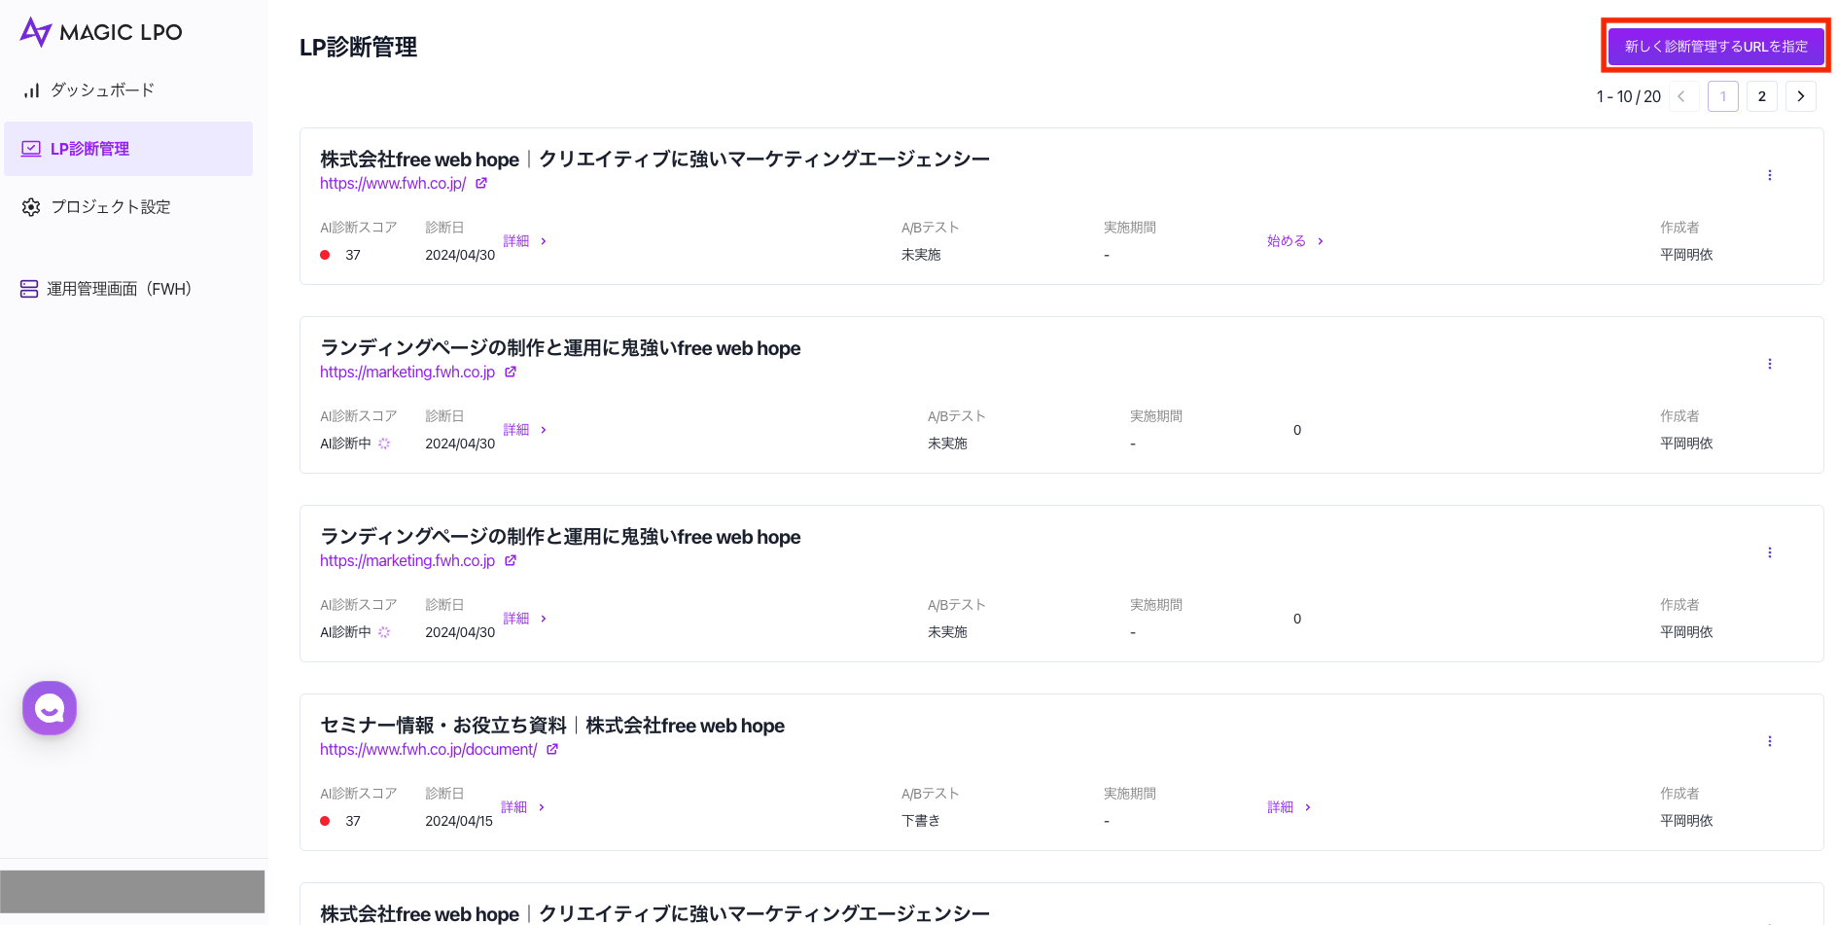Click the external link icon on the first marketing.fwh.co.jp card
The image size is (1838, 925).
[511, 372]
